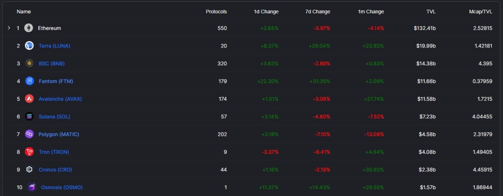Sort by the Protocols column header
The width and height of the screenshot is (503, 196).
[216, 12]
